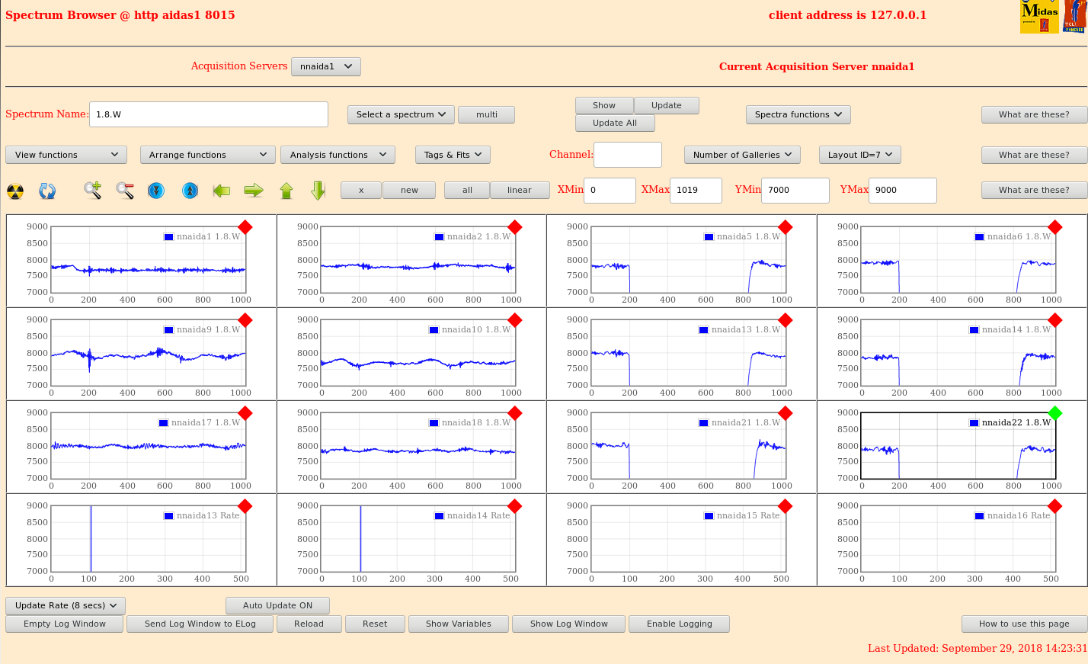Image resolution: width=1088 pixels, height=664 pixels.
Task: Toggle the red diamond on nnaida13 Rate
Action: coord(245,506)
